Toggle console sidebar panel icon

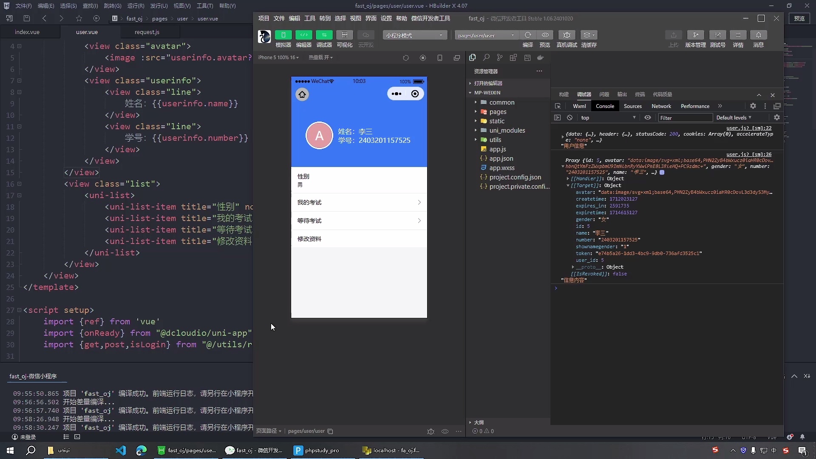558,118
